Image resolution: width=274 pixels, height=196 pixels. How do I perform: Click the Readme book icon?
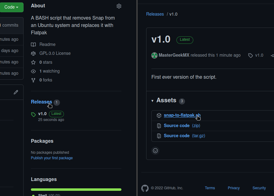[x=33, y=44]
